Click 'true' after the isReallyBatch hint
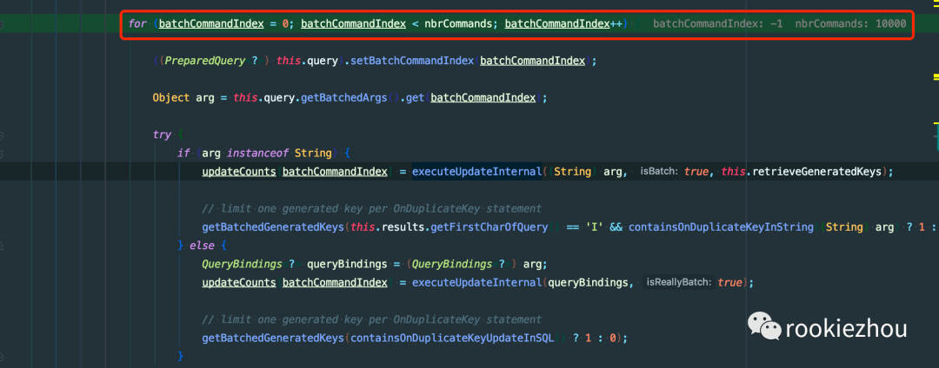939x368 pixels. [729, 283]
